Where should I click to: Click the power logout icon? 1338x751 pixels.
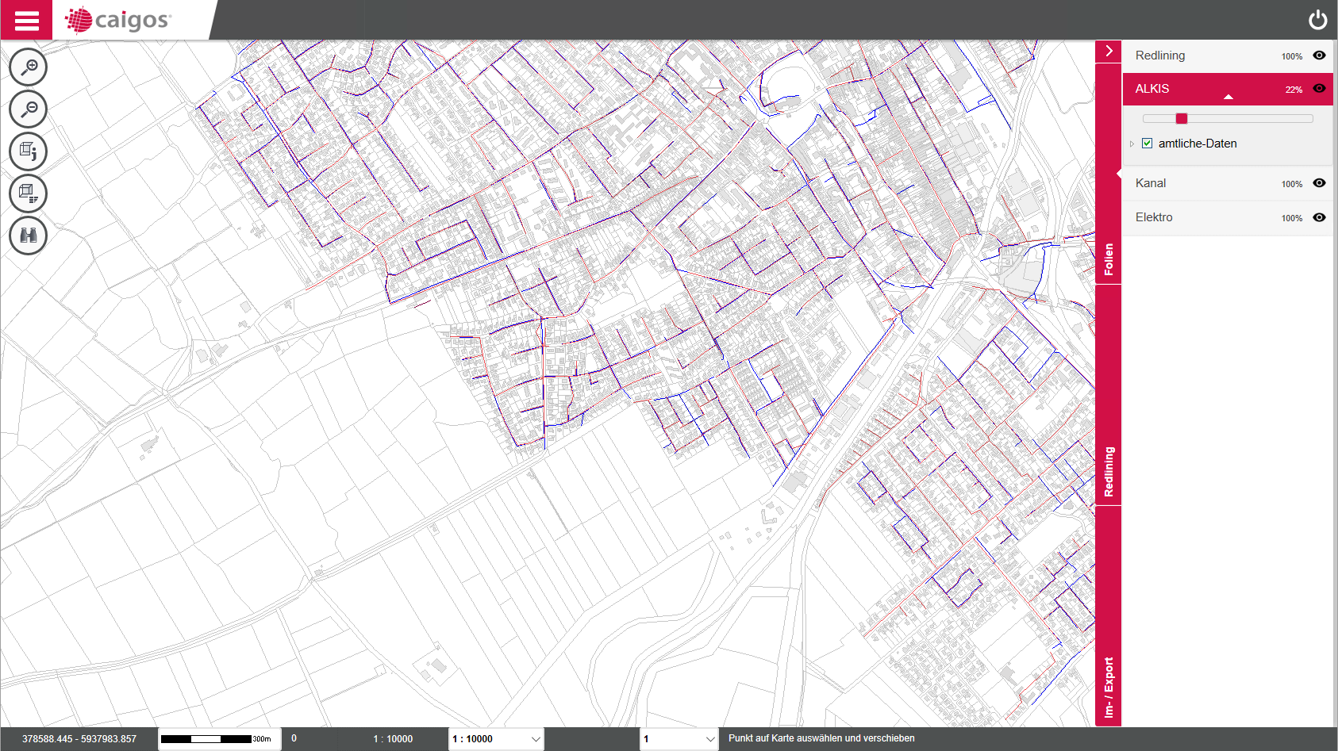[1317, 20]
